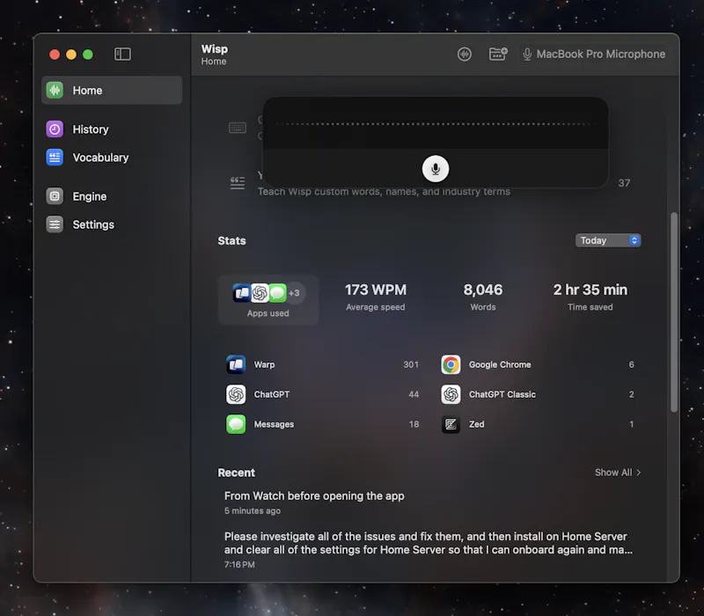Click the vocabulary count 37
Screen dimensions: 704x616
[x=624, y=183]
